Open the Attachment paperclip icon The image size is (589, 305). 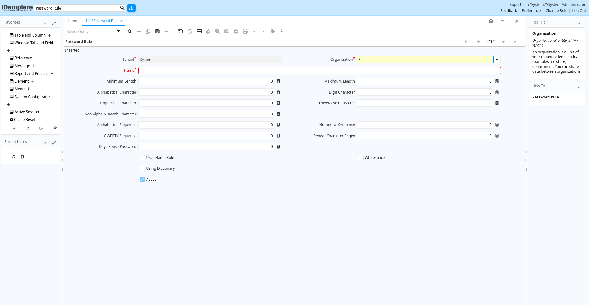click(208, 32)
